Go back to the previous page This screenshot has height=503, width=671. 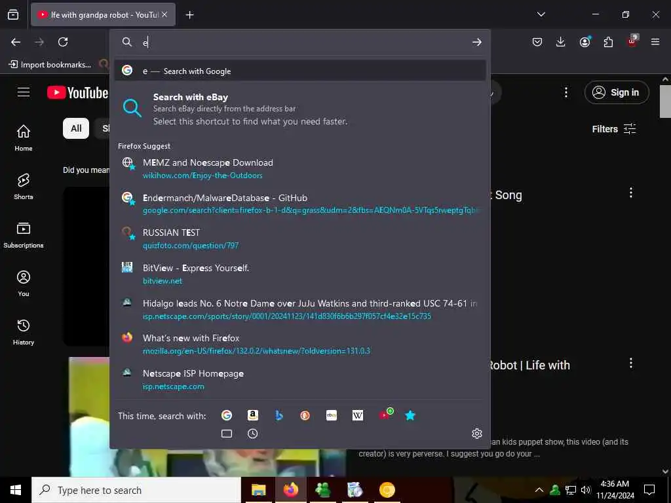(16, 42)
